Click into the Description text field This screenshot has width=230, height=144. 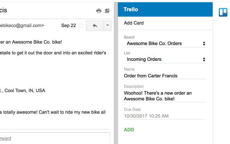tap(165, 95)
